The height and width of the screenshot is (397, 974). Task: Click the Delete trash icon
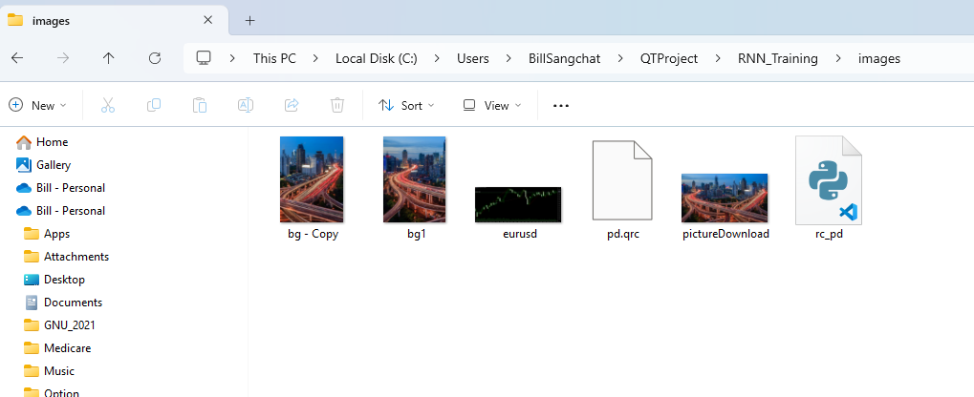(337, 105)
